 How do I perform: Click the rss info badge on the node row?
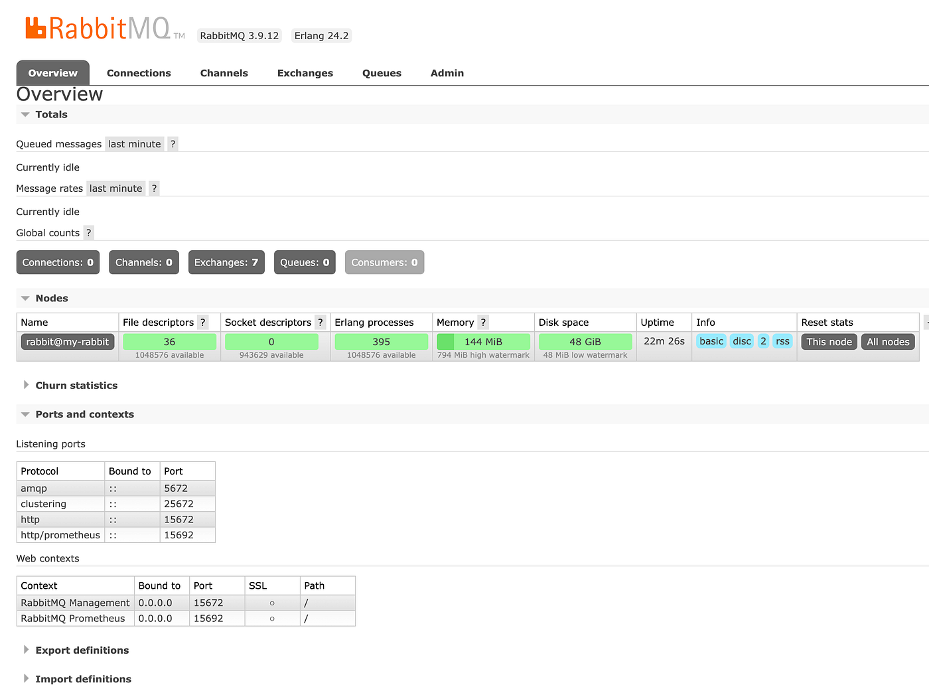(782, 341)
